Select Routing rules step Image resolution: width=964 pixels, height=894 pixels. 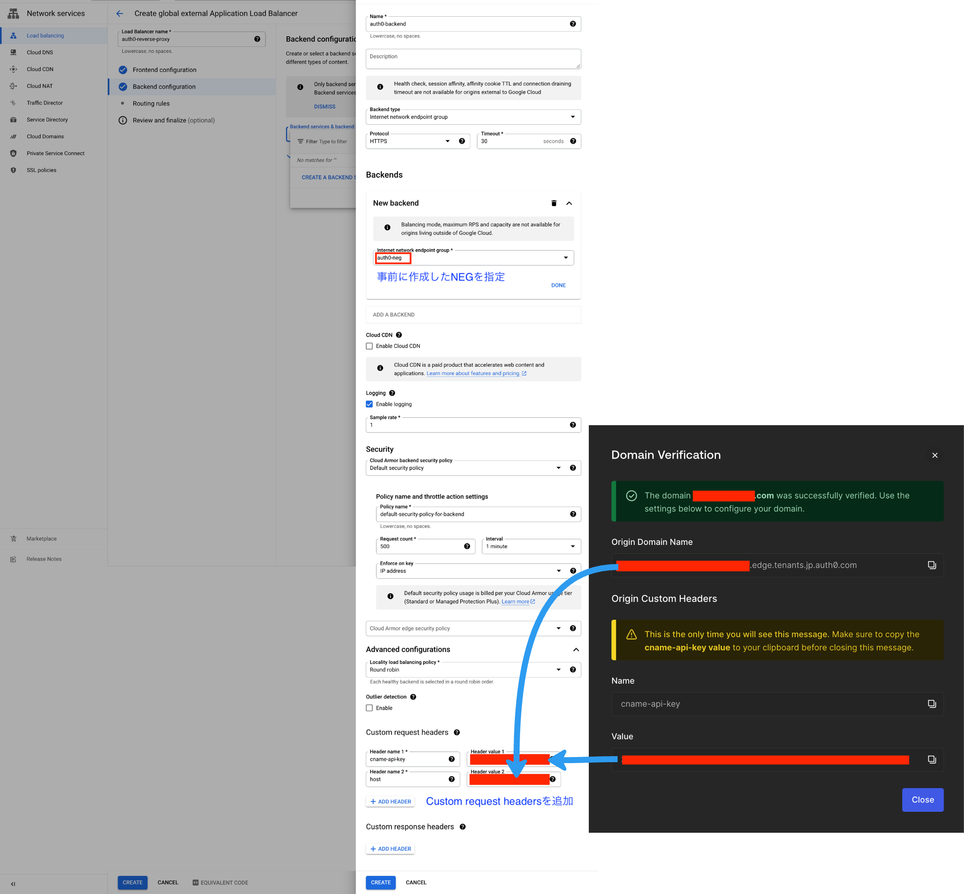151,104
